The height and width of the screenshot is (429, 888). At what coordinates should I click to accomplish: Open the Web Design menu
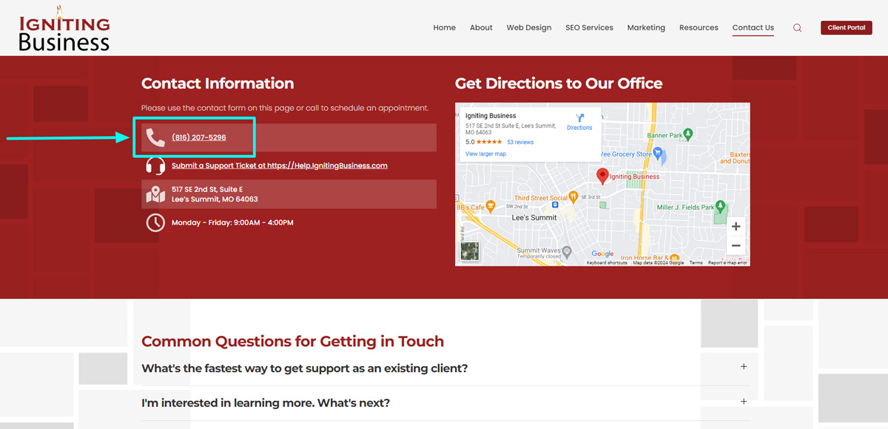point(529,28)
